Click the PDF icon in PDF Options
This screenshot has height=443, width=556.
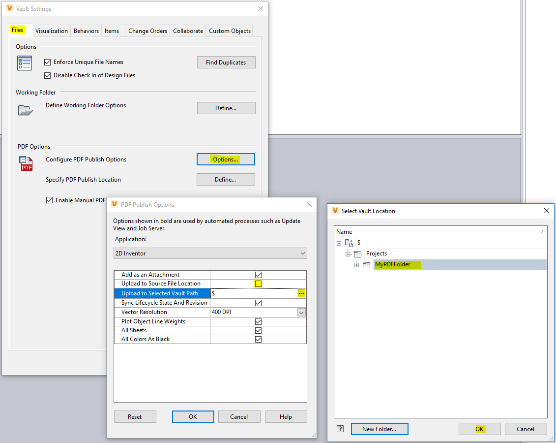[x=26, y=163]
